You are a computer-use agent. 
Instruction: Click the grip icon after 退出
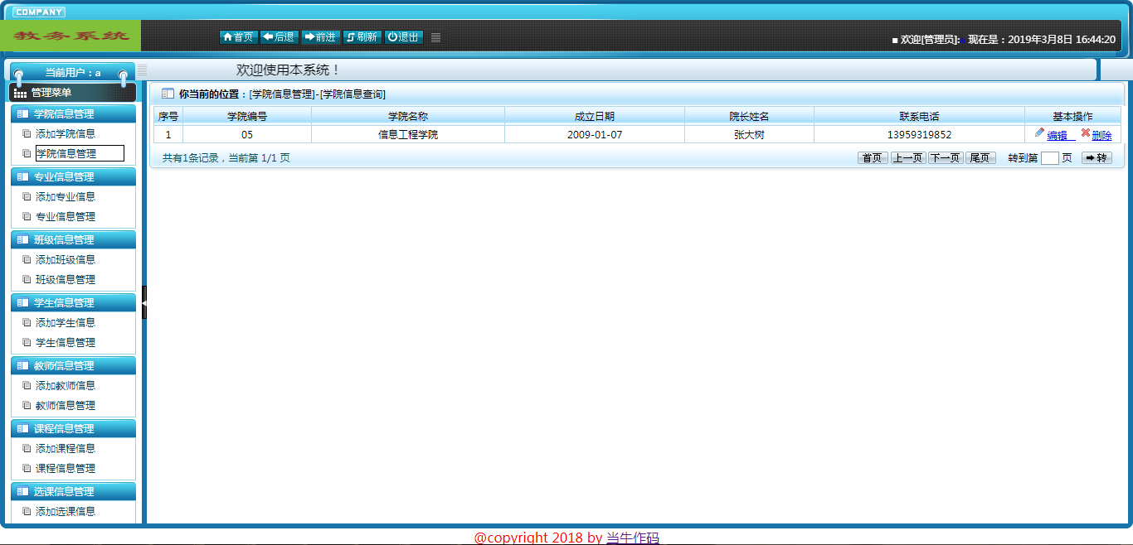click(x=435, y=37)
